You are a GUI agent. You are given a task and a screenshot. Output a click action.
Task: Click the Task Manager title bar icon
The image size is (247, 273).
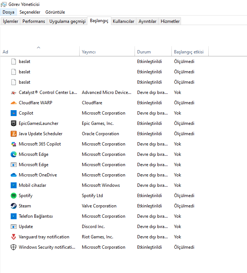pyautogui.click(x=4, y=4)
